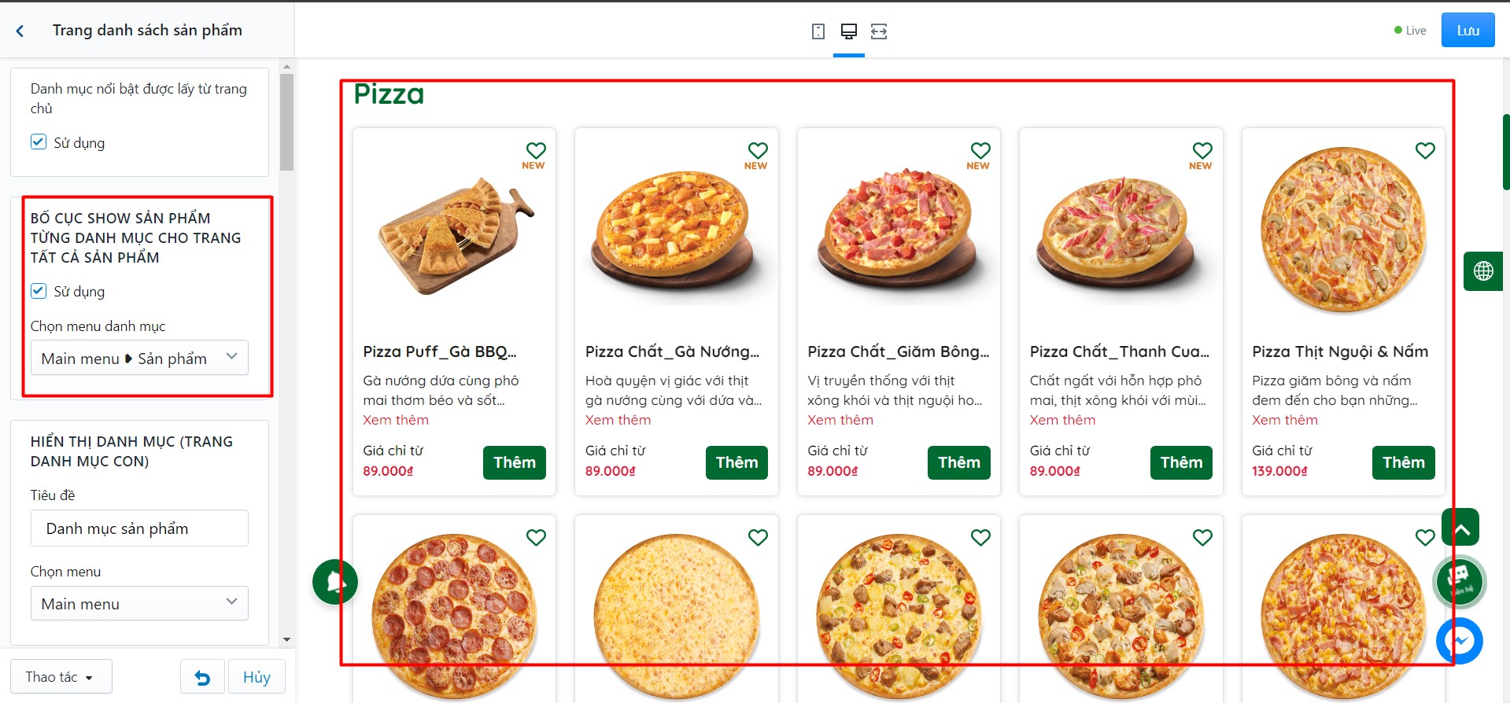Viewport: 1510px width, 703px height.
Task: Go back using the left chevron arrow
Action: [x=20, y=31]
